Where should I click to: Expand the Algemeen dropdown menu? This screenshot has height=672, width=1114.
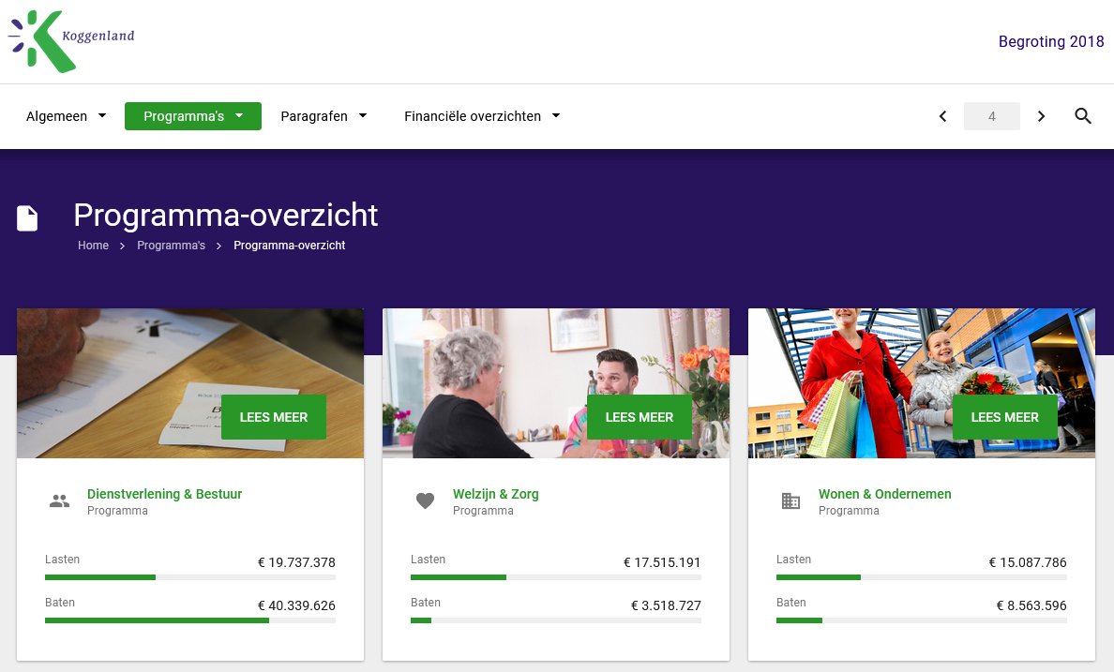pyautogui.click(x=66, y=116)
